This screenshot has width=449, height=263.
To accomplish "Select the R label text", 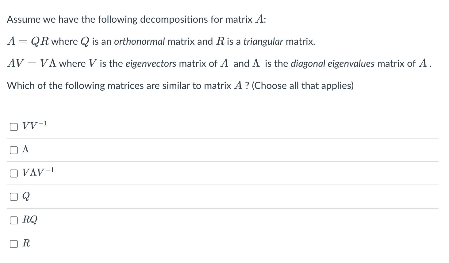I will pos(26,243).
